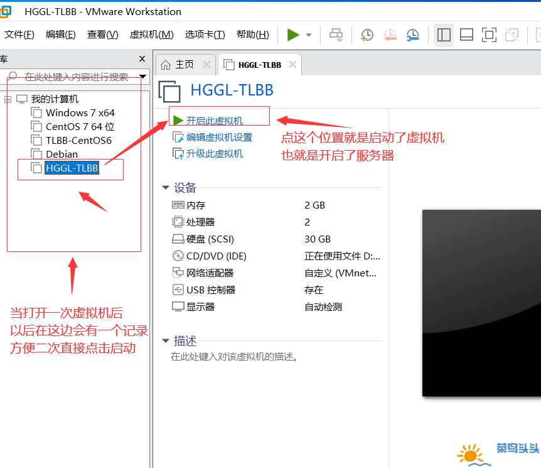Viewport: 541px width, 468px height.
Task: Click the 2 GB memory value
Action: [x=314, y=205]
